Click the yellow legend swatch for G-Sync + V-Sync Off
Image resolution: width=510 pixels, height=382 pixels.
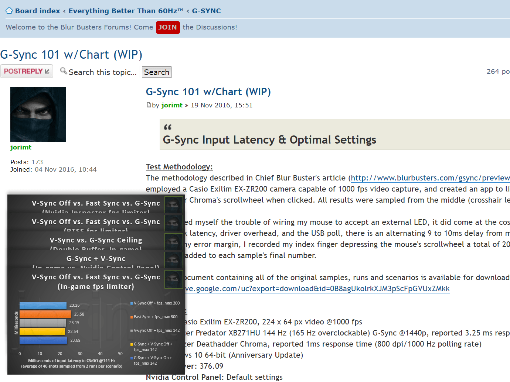[131, 344]
